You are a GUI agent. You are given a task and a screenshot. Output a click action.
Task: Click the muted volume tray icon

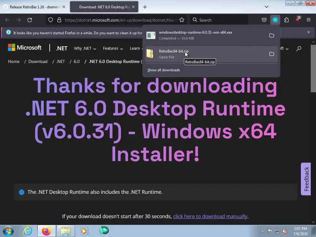(x=285, y=231)
